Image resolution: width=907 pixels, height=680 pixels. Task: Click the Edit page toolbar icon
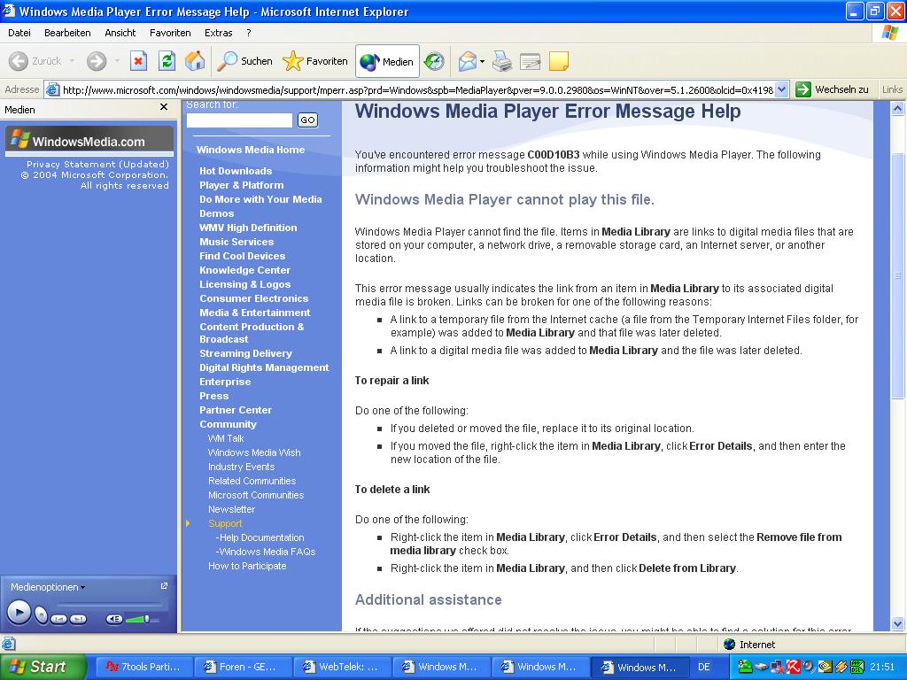click(530, 61)
